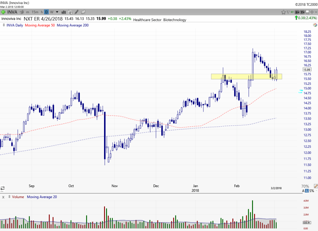Click the save chart floppy icon
The width and height of the screenshot is (318, 231).
coord(307,12)
